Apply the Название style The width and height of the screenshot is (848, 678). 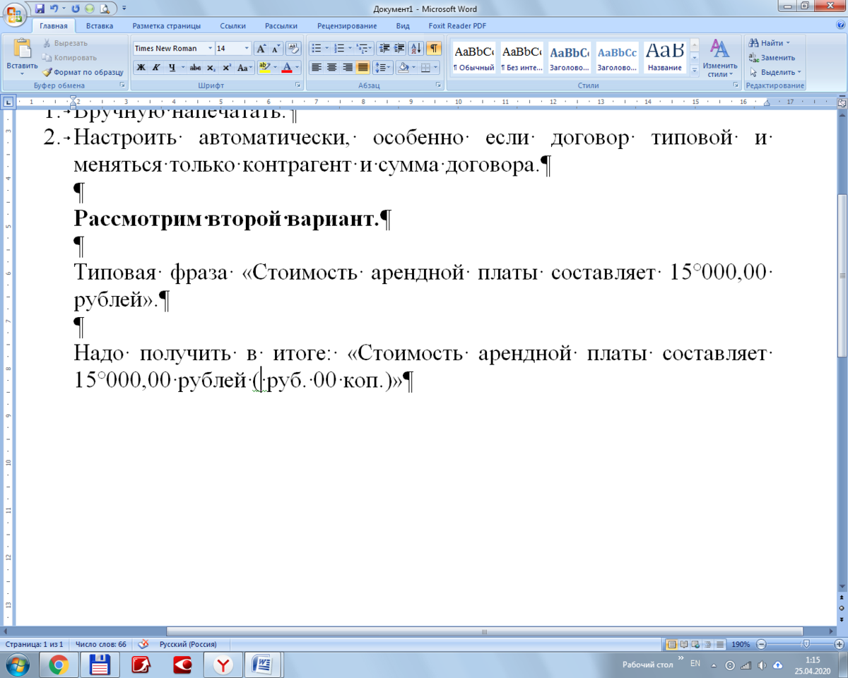[x=665, y=58]
